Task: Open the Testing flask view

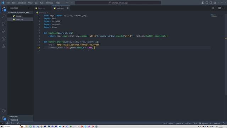Action: tap(4, 46)
